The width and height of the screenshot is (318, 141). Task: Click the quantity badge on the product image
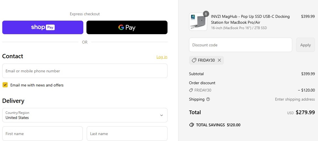point(206,14)
